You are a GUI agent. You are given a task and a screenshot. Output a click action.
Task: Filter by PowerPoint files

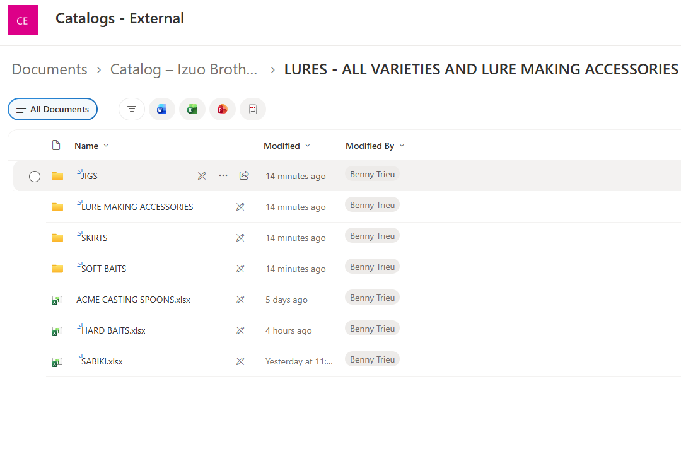[x=223, y=109]
